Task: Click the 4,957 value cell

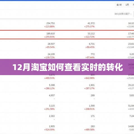Action: pyautogui.click(x=52, y=95)
